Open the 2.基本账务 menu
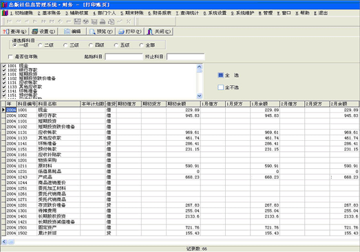The image size is (360, 252). click(49, 13)
